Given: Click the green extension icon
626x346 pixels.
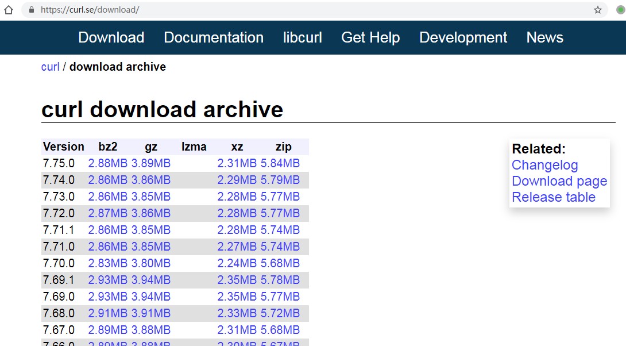Looking at the screenshot, I should pyautogui.click(x=620, y=10).
